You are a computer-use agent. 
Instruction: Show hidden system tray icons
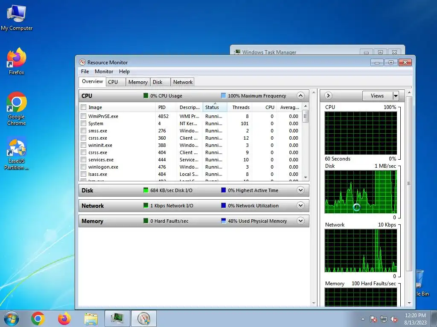point(363,319)
